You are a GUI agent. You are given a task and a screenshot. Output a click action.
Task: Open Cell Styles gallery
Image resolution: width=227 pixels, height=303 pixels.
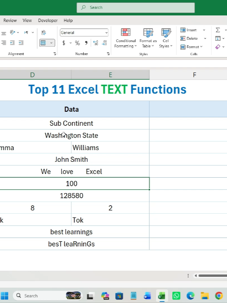click(166, 38)
